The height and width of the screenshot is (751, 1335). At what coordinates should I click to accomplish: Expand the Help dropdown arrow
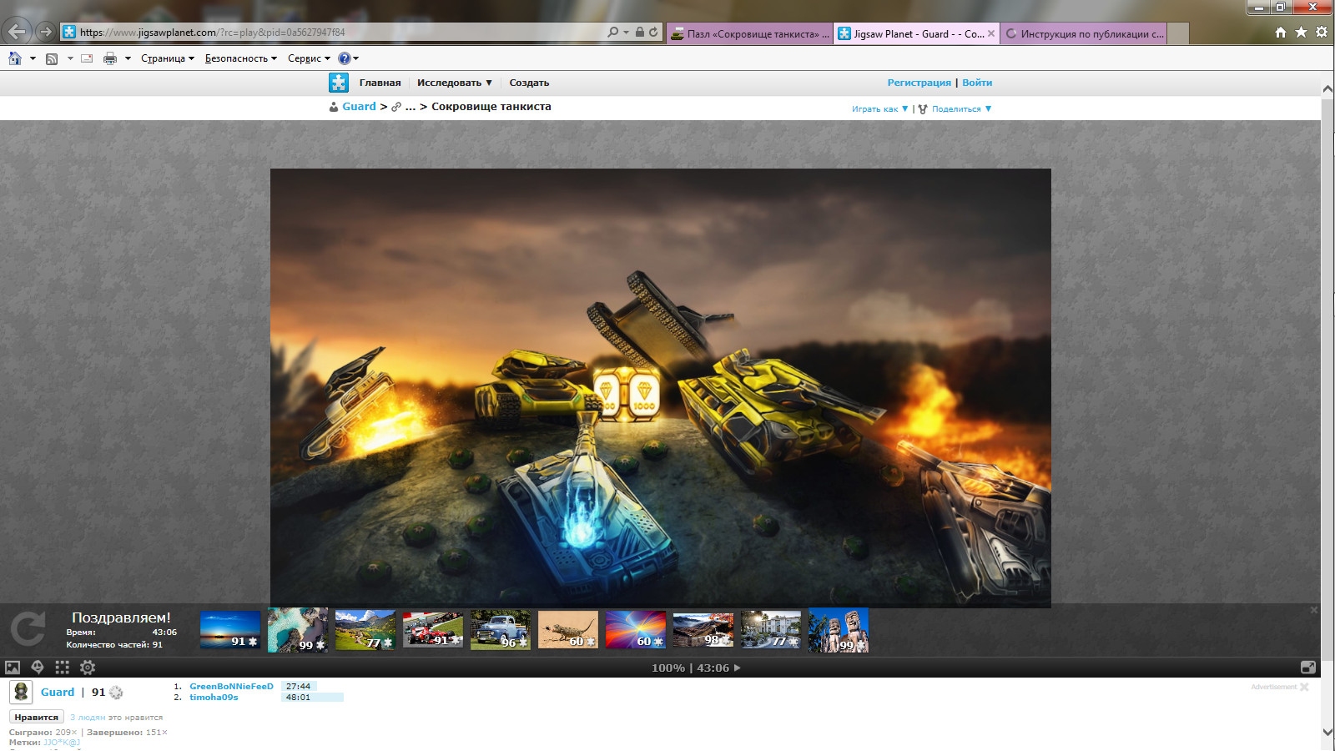click(355, 58)
